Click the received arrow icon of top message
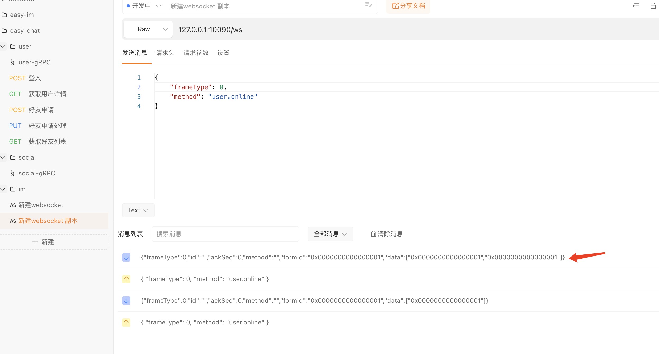Screen dimensions: 659x354 coord(126,257)
